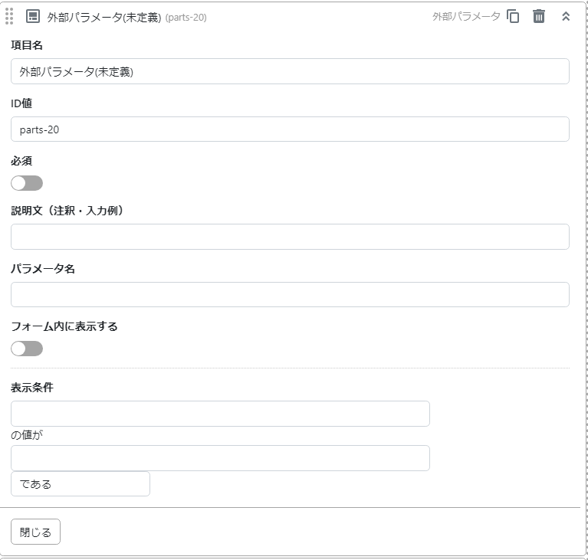The width and height of the screenshot is (588, 560).
Task: Click the 外部パラメータ type label at top right
Action: click(465, 16)
